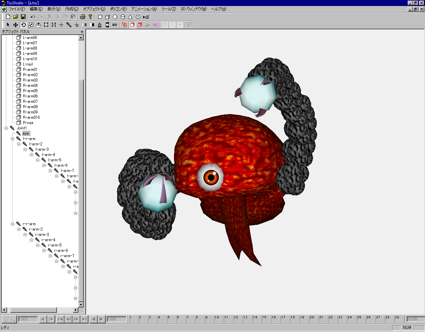Create a torus primitive from the toolbar
This screenshot has height=332, width=425.
click(138, 17)
